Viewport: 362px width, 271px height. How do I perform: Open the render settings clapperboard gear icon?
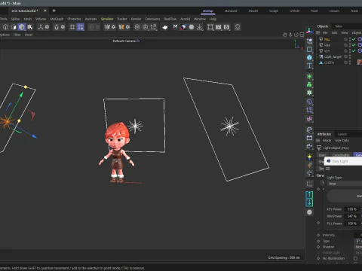pyautogui.click(x=226, y=27)
